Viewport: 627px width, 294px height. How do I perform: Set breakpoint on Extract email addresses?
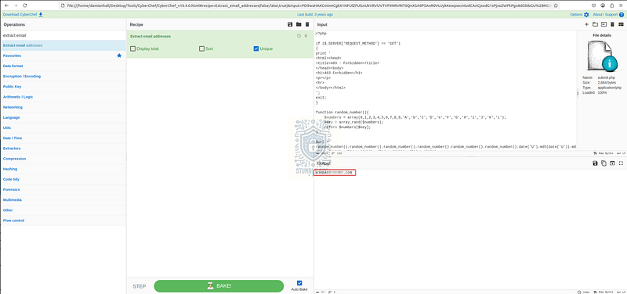pos(306,36)
